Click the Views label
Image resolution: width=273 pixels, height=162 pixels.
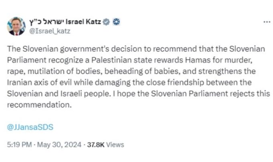[x=115, y=144]
